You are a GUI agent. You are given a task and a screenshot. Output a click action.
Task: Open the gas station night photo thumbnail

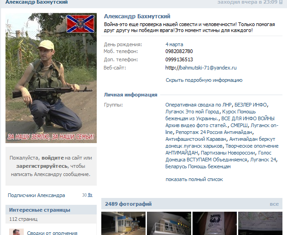click(123, 223)
